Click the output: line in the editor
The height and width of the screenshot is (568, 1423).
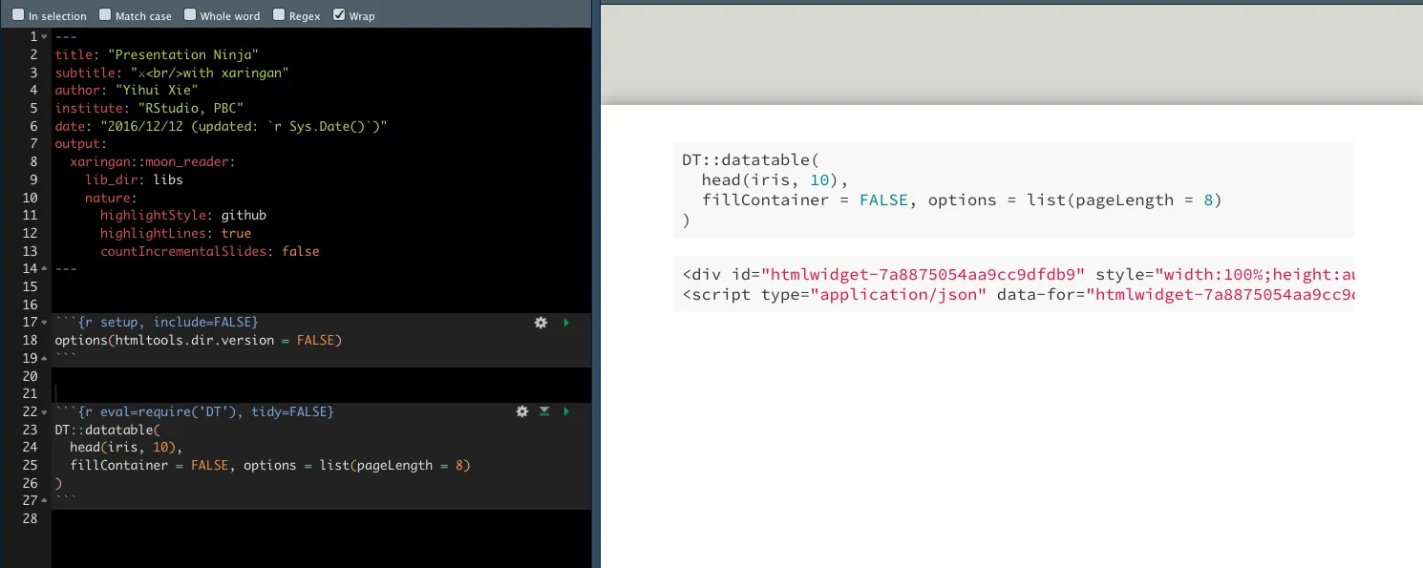pos(81,144)
